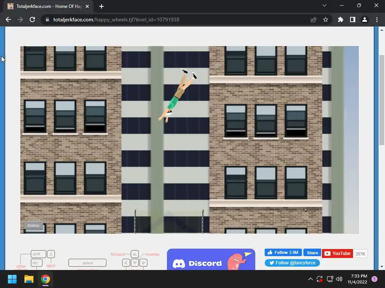Open the Windows Start menu
The height and width of the screenshot is (288, 385).
[x=12, y=279]
